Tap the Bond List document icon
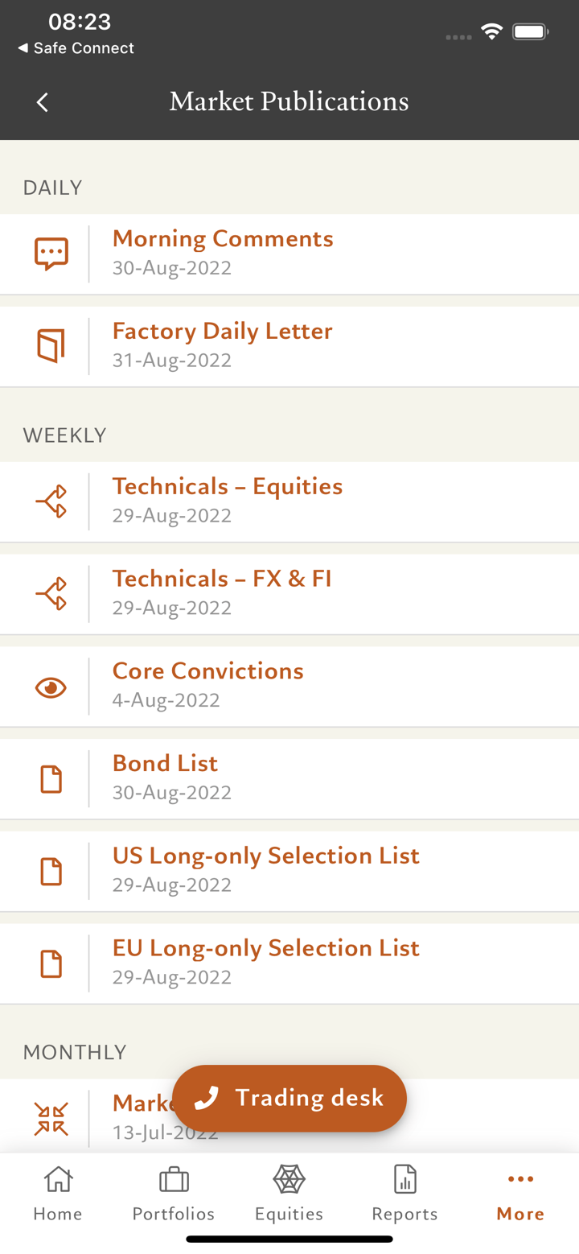Image resolution: width=579 pixels, height=1254 pixels. pyautogui.click(x=51, y=779)
